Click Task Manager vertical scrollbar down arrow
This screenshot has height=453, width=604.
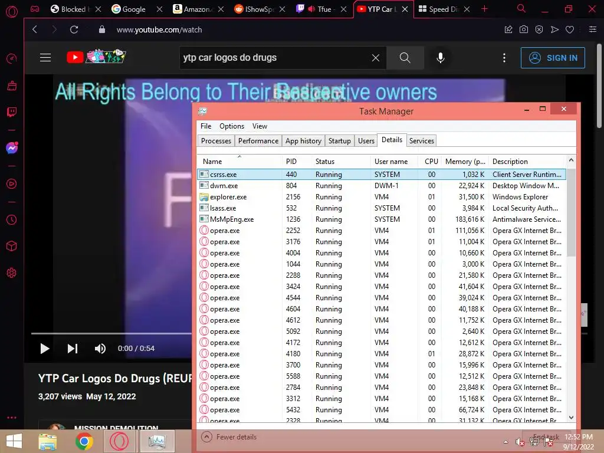point(571,418)
